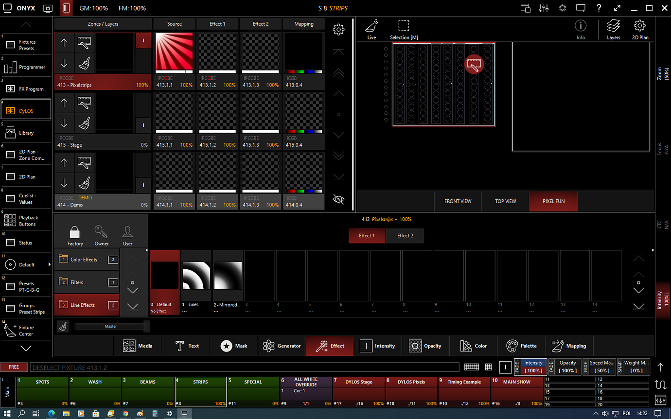Select the Filters category
The height and width of the screenshot is (419, 671).
coord(87,282)
